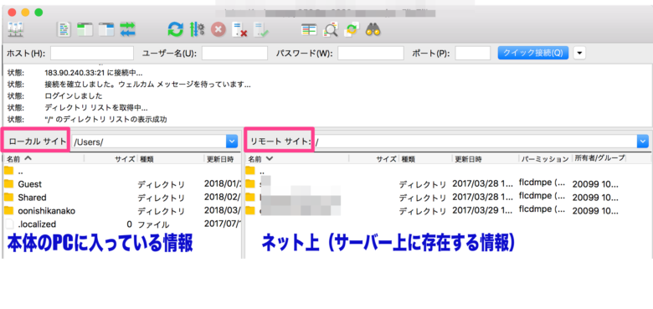The height and width of the screenshot is (309, 653).
Task: Sort remote files by サイズ column
Action: tap(374, 158)
